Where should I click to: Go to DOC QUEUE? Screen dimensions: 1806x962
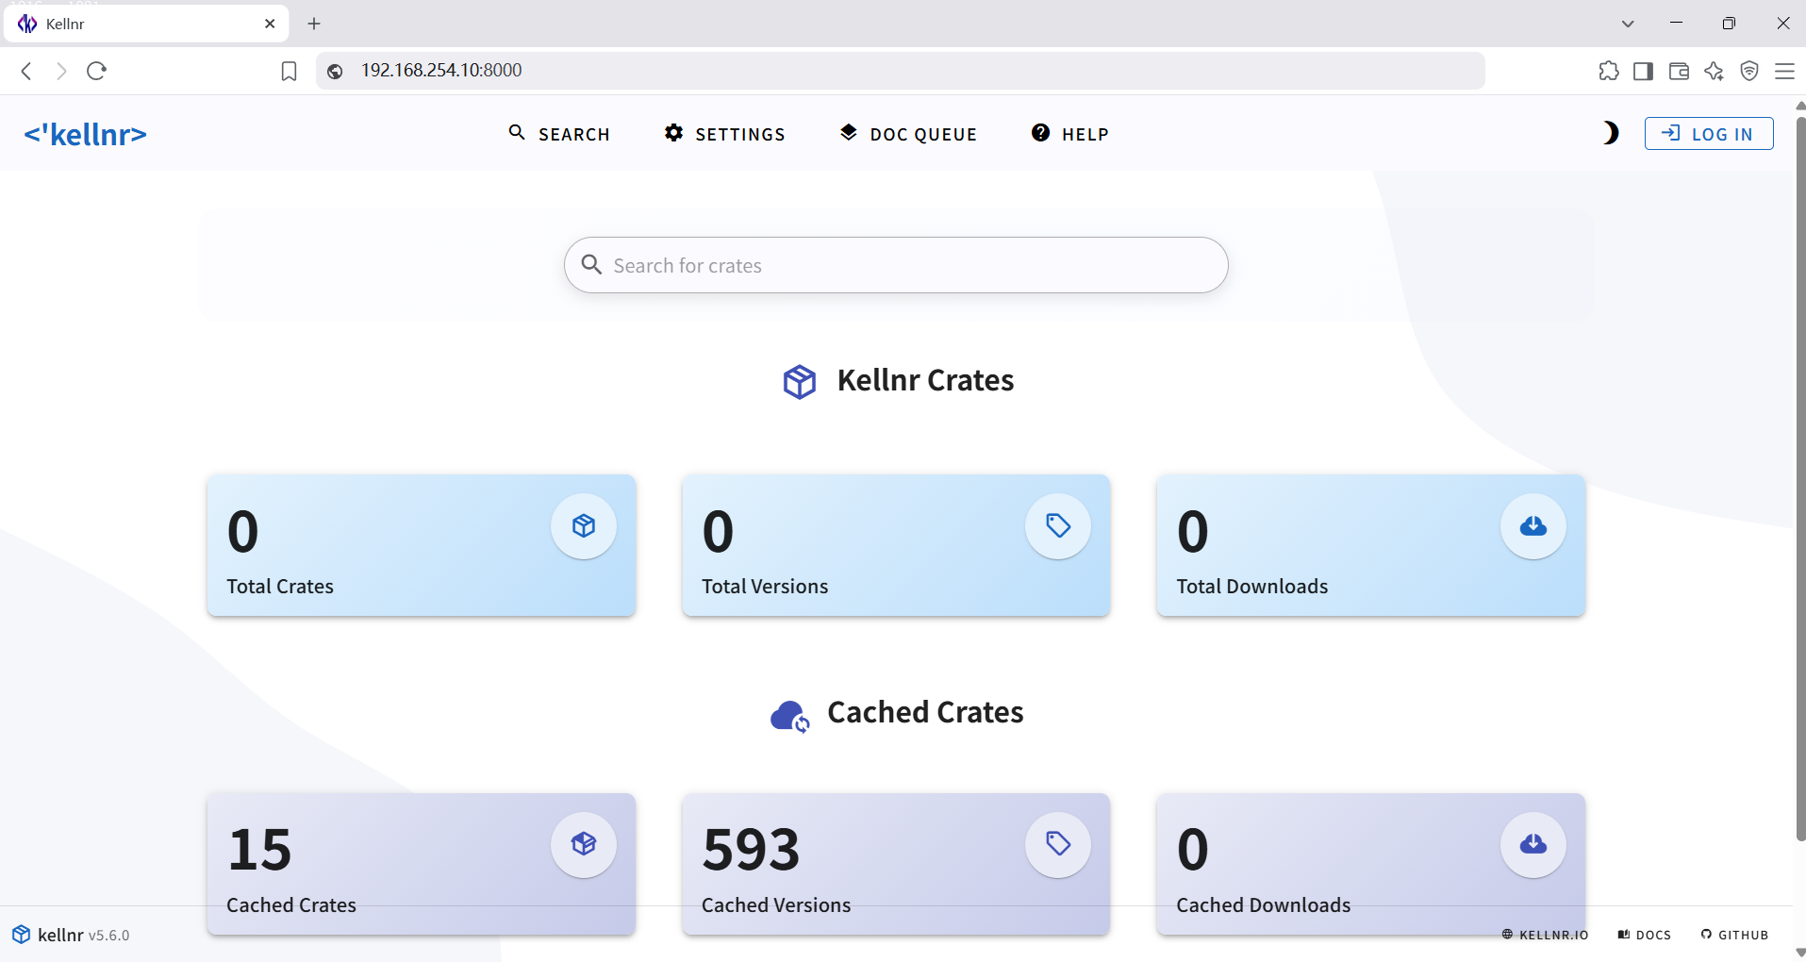pos(908,134)
